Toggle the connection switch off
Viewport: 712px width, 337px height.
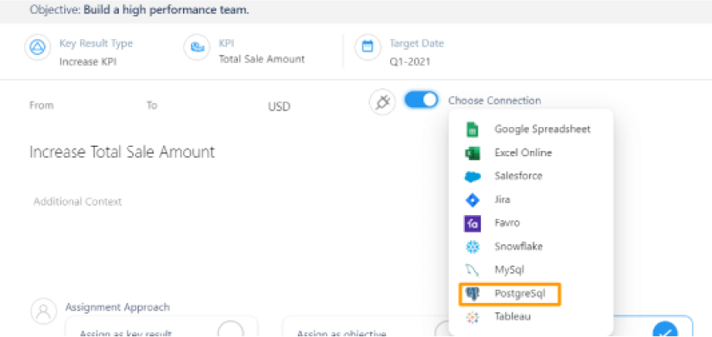[422, 100]
